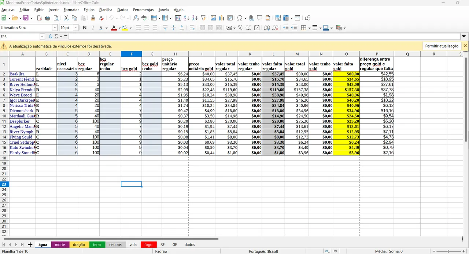Viewport: 469px width, 254px height.
Task: Click the AutoFilter funnel icon
Action: (203, 18)
